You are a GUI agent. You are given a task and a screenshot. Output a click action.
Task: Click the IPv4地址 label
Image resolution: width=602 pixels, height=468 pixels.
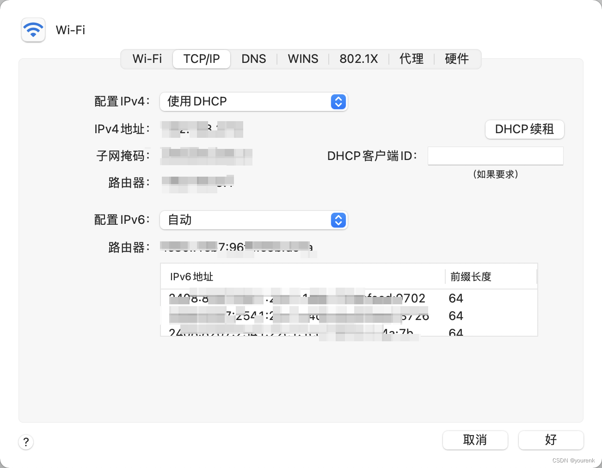pos(122,129)
